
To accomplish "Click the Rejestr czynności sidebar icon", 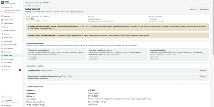I will (x=2, y=20).
